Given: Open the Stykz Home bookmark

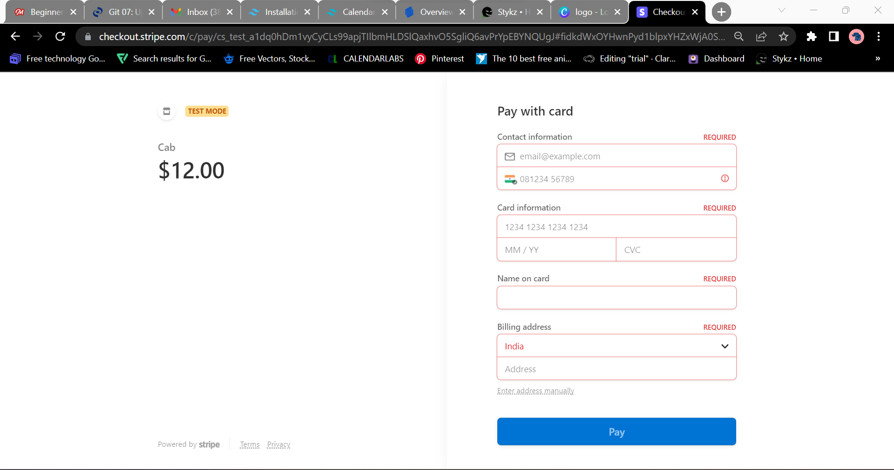Looking at the screenshot, I should click(x=789, y=59).
